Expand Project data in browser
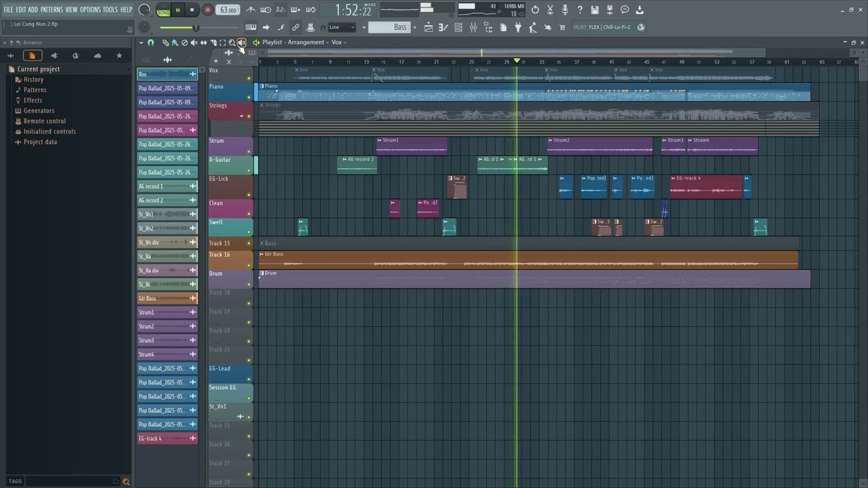868x488 pixels. (x=40, y=142)
